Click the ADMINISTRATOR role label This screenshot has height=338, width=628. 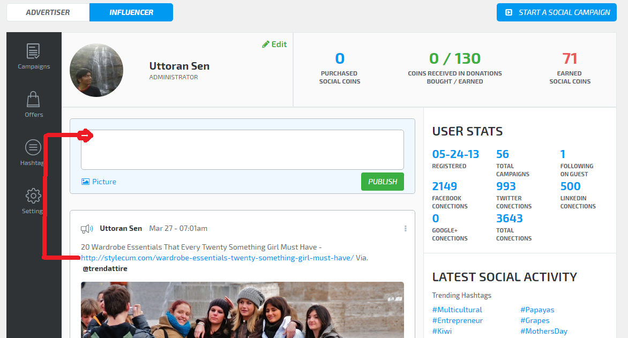click(174, 77)
